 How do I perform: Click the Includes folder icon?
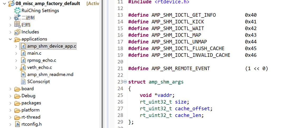point(17,32)
